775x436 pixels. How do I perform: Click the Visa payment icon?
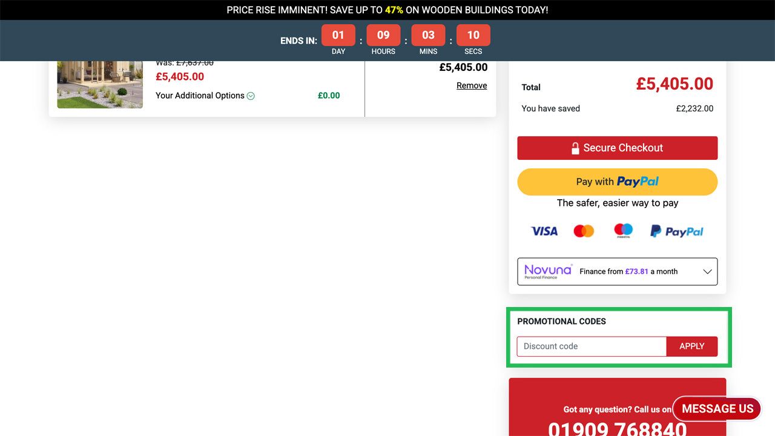coord(544,231)
